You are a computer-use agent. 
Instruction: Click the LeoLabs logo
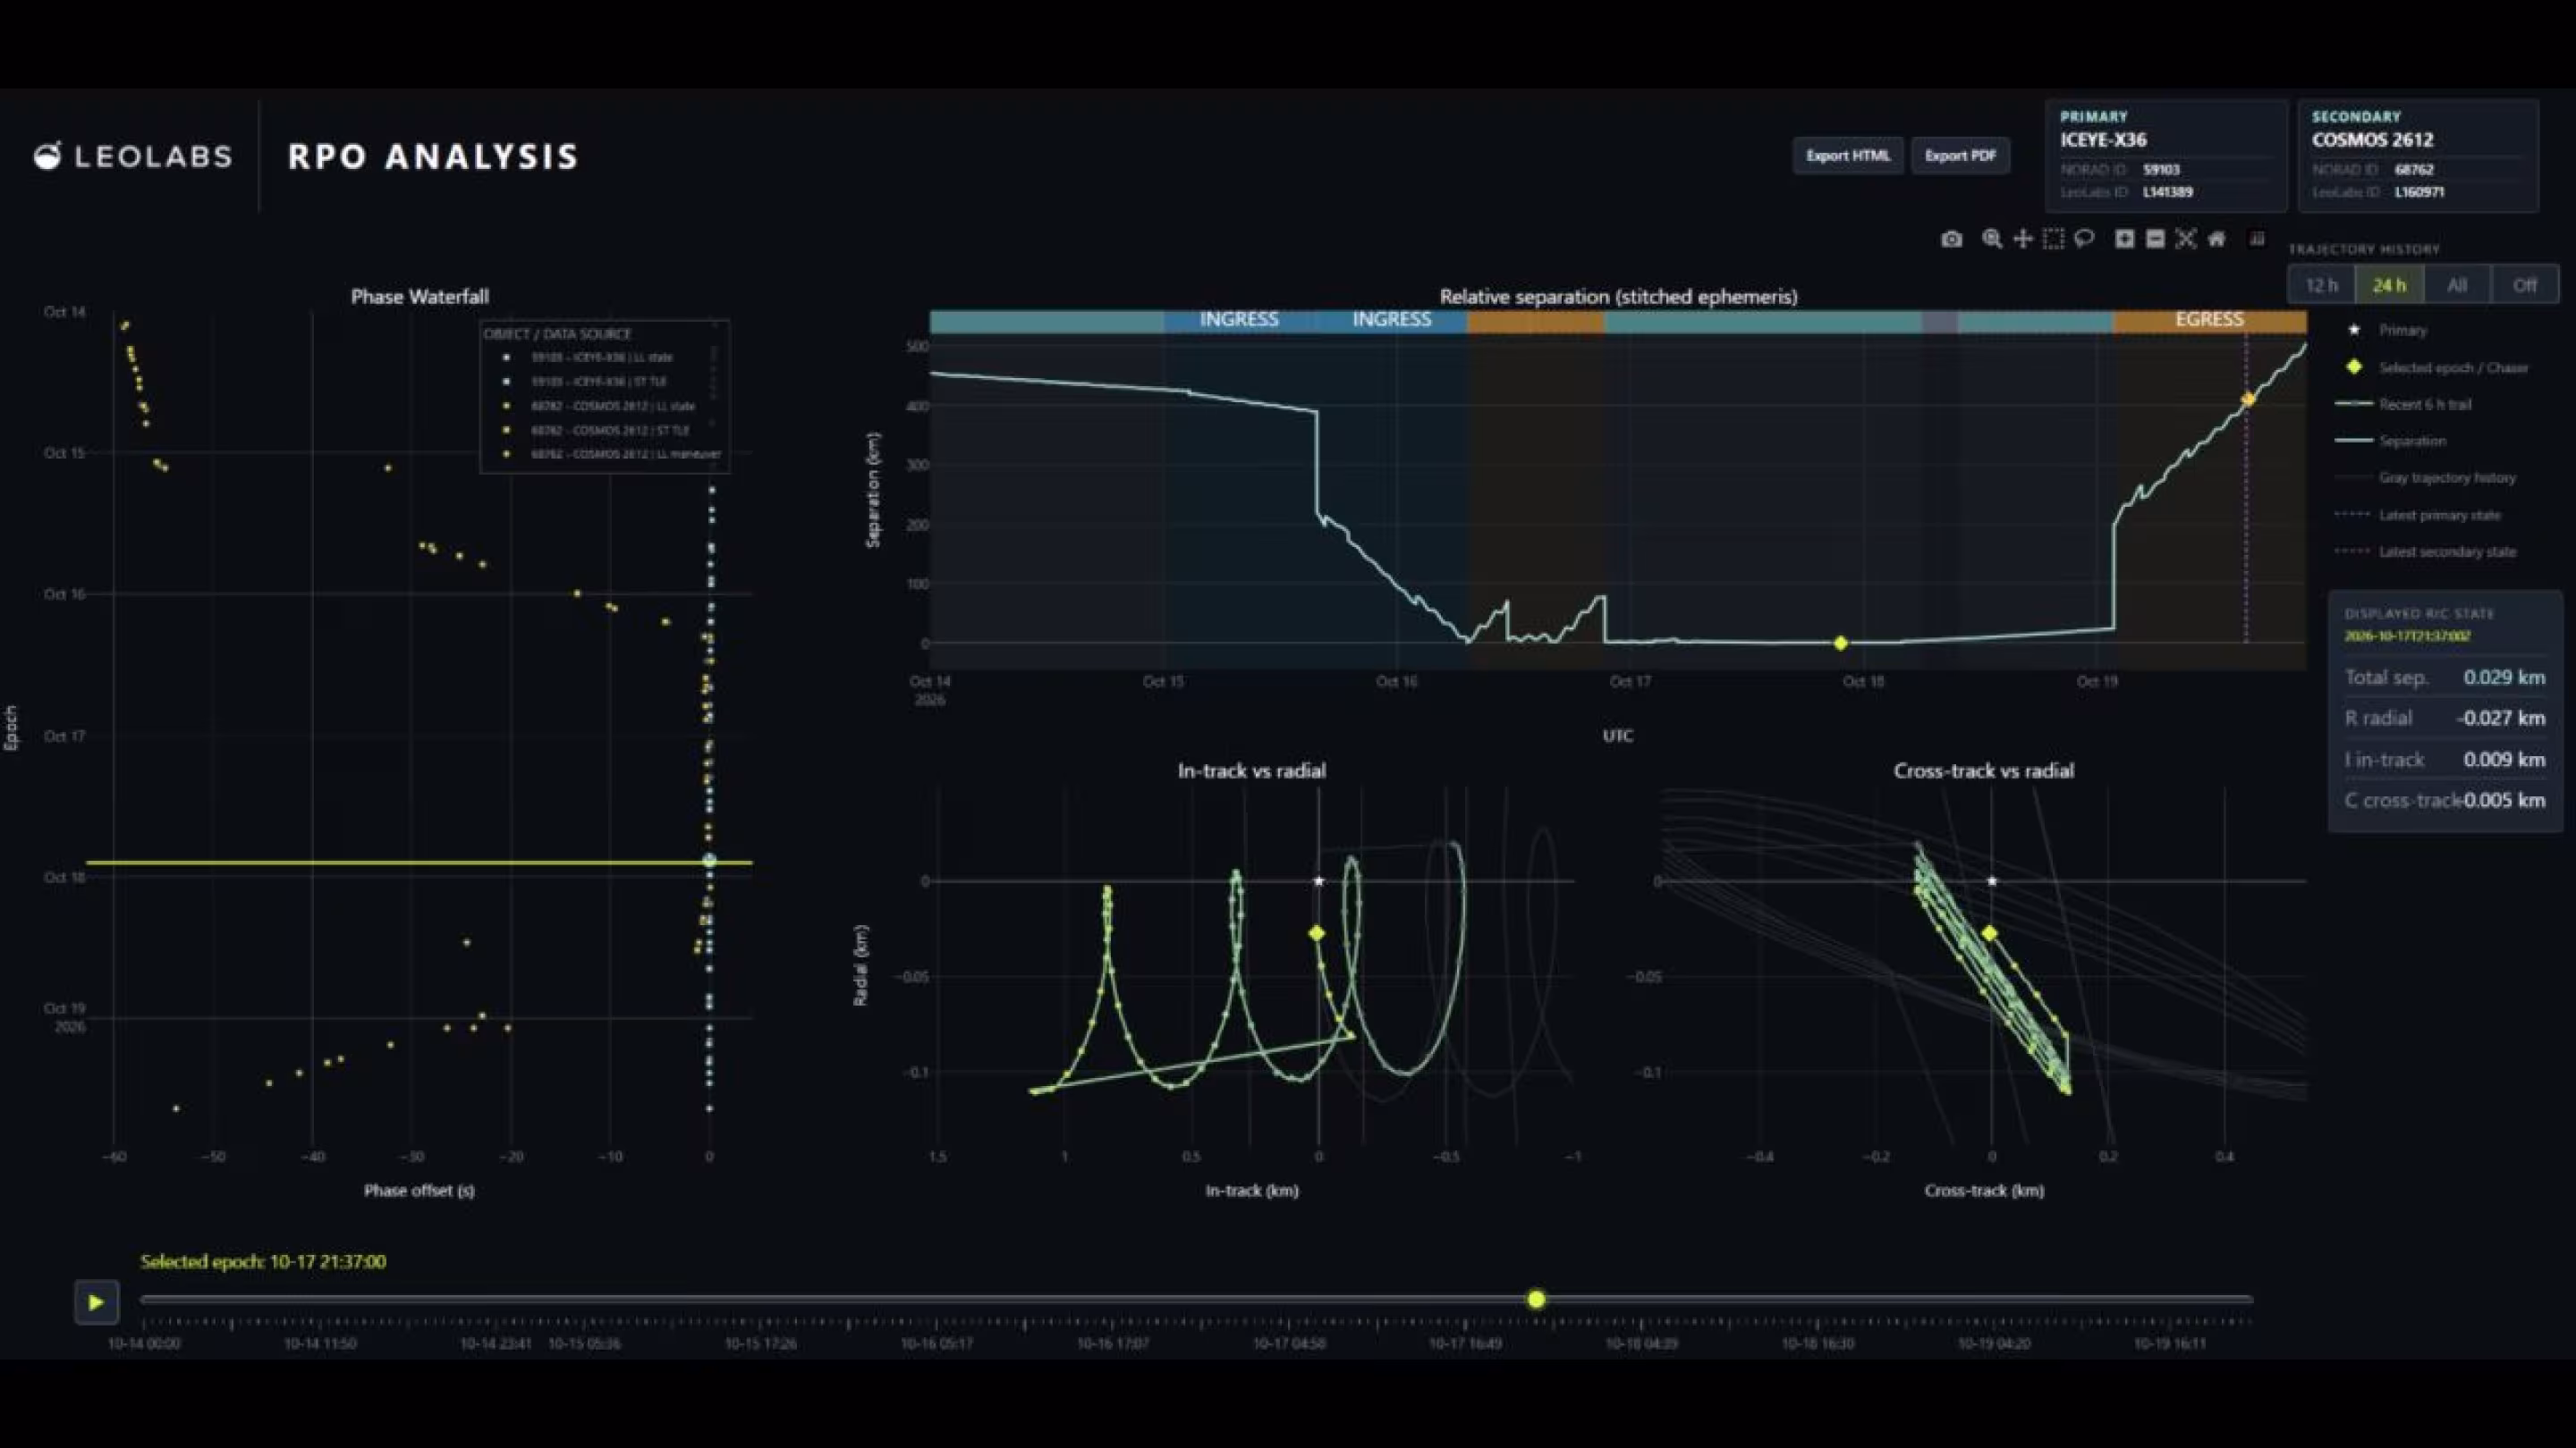coord(133,156)
